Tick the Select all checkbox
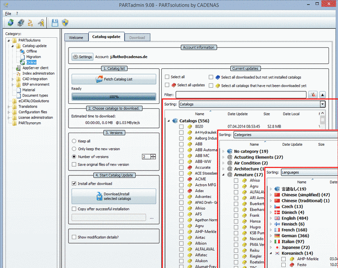 167,77
